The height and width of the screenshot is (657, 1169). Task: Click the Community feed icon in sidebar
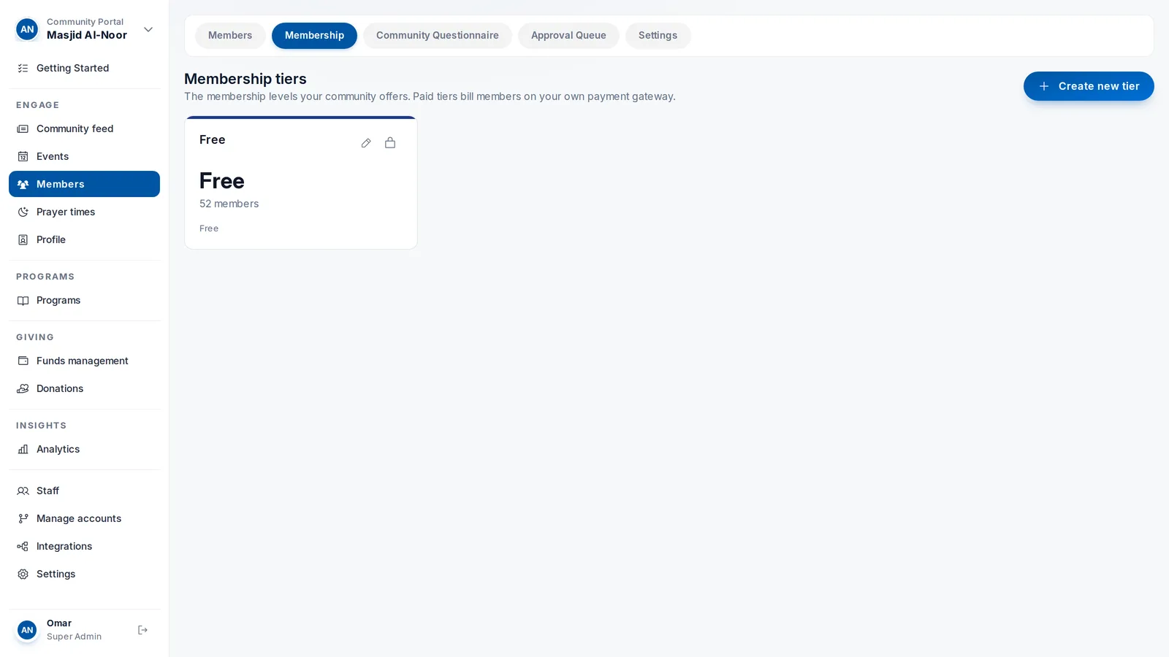coord(23,129)
